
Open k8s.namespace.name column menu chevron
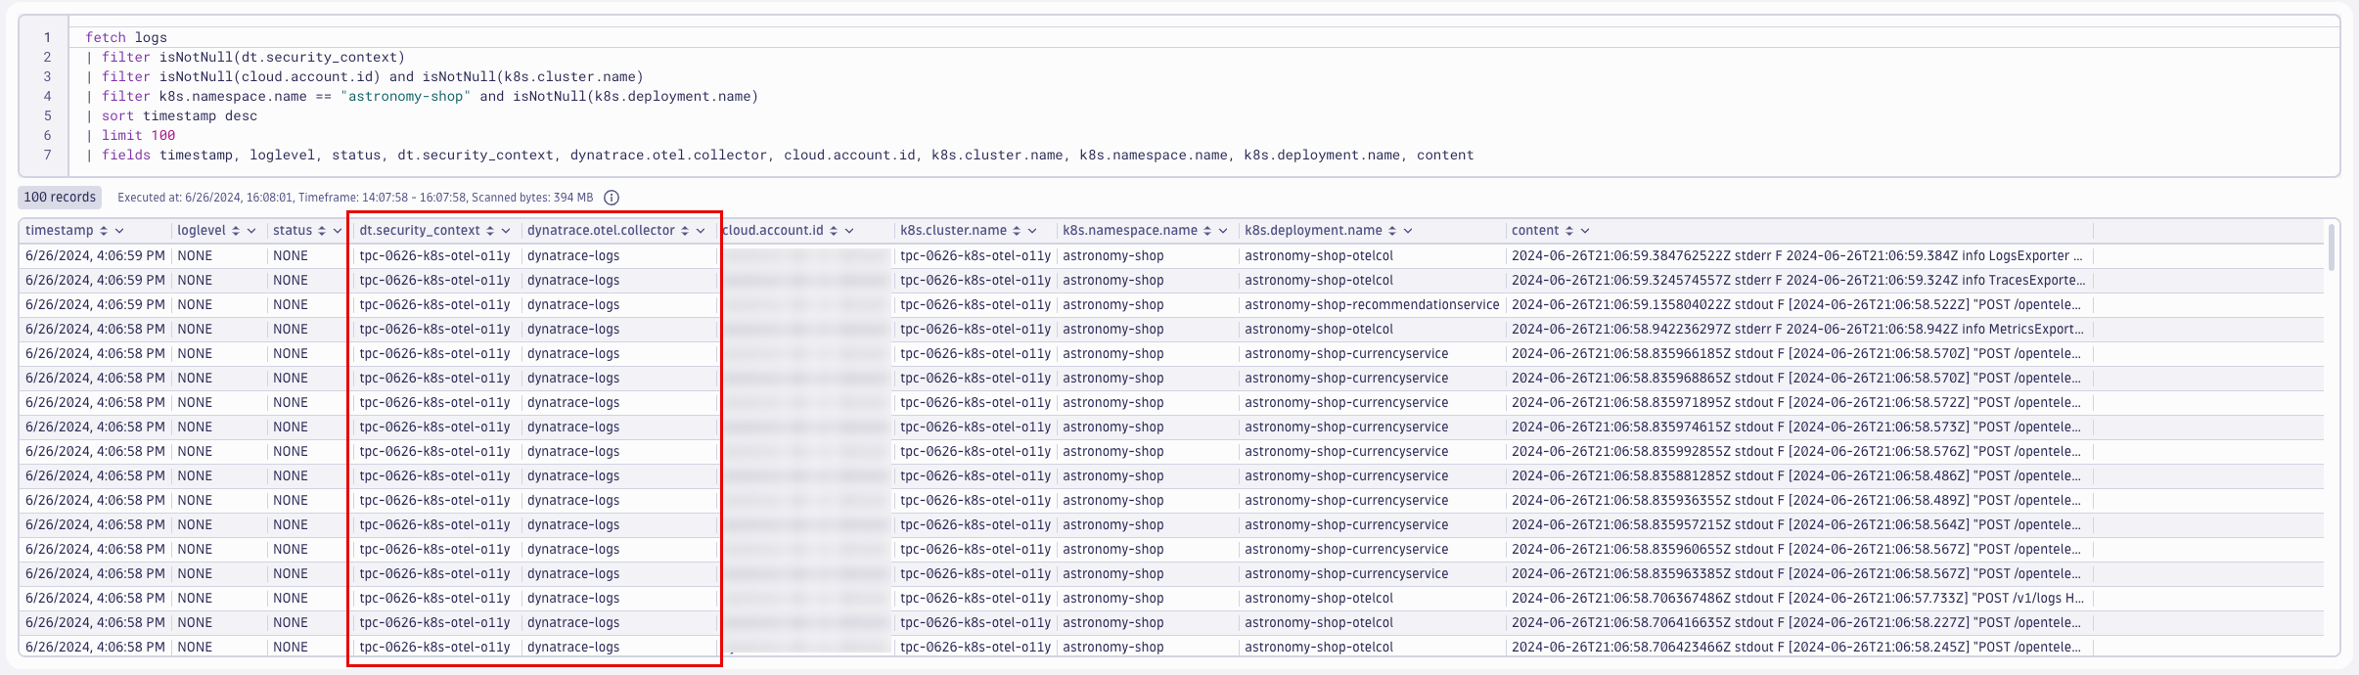(1223, 231)
